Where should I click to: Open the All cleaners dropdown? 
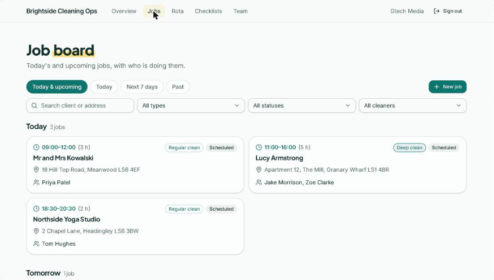[413, 105]
